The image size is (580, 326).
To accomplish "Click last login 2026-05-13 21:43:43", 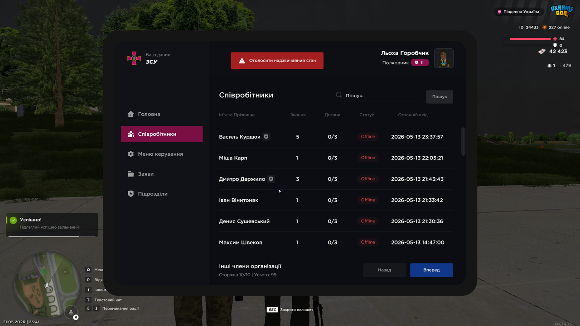I will [417, 179].
